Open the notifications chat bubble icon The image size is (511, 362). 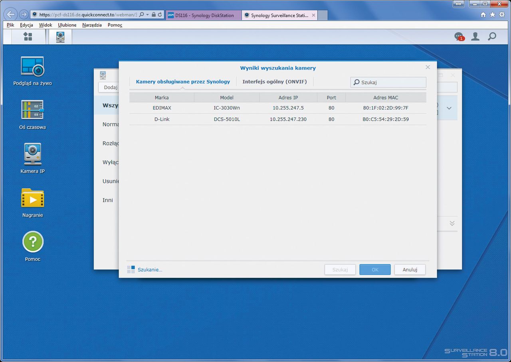[x=459, y=37]
